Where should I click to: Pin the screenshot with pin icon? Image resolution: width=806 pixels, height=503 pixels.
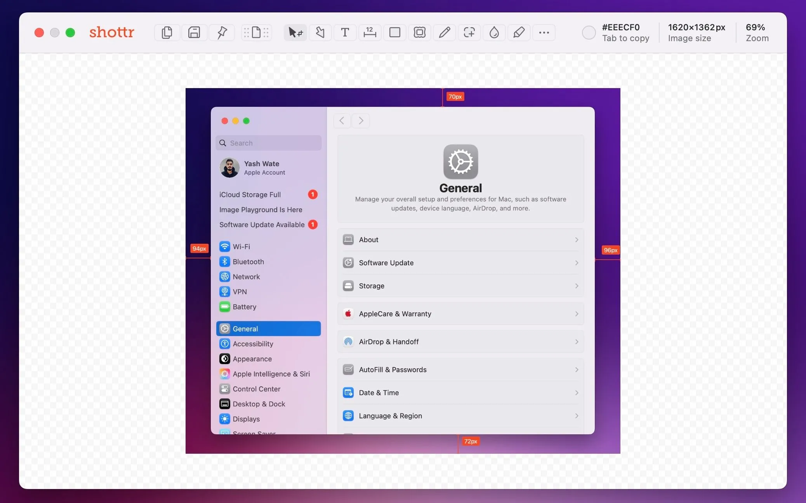click(222, 33)
